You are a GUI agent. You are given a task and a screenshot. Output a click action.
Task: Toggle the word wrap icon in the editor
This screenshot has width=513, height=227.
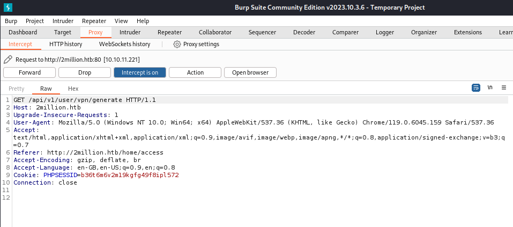475,87
